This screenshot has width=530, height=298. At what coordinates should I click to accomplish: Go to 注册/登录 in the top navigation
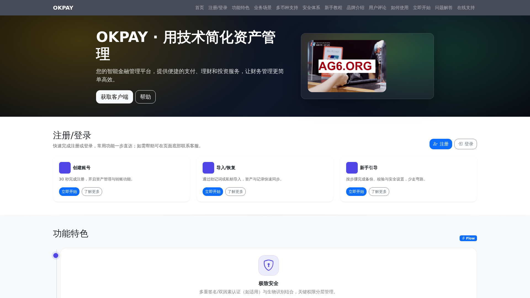[218, 8]
